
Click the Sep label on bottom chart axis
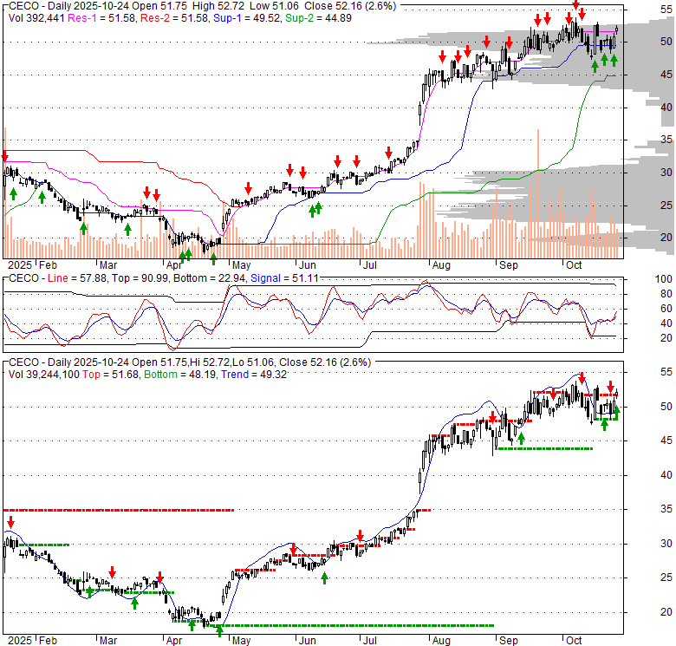508,641
